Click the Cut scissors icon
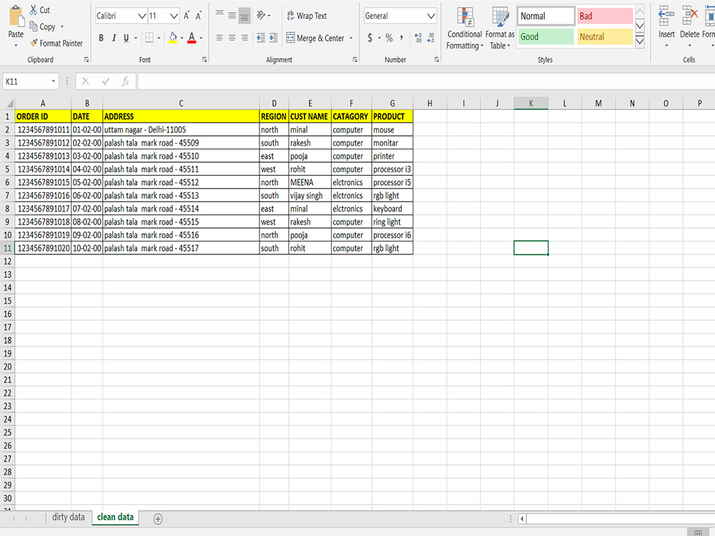This screenshot has height=536, width=715. click(x=34, y=9)
